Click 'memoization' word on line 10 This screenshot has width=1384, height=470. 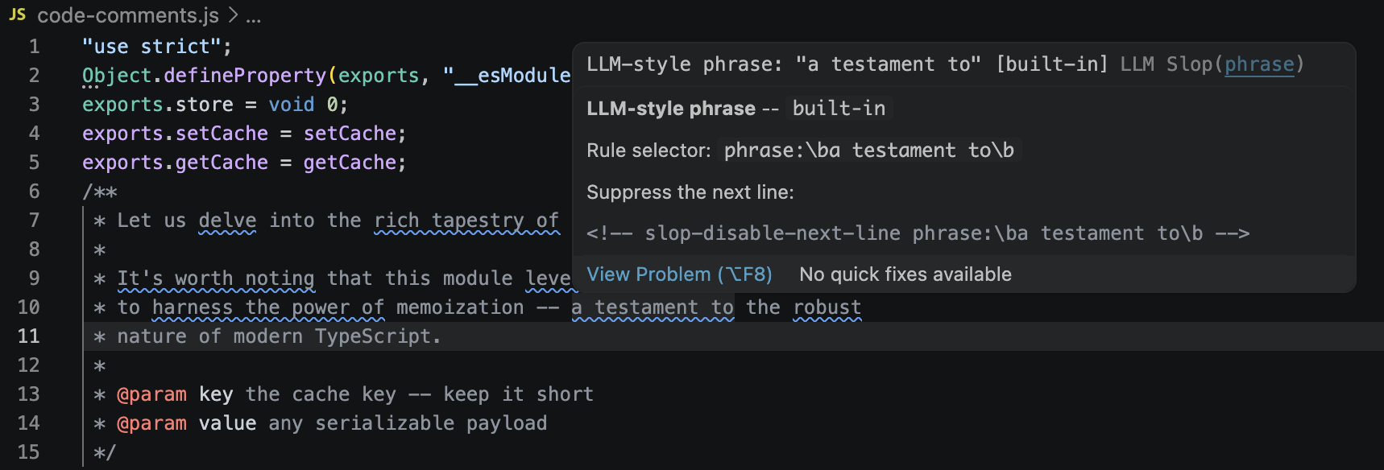click(460, 307)
